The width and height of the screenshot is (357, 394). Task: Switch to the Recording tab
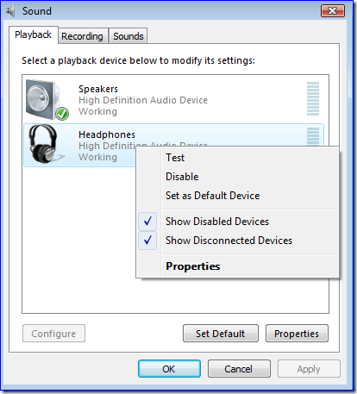(x=83, y=36)
